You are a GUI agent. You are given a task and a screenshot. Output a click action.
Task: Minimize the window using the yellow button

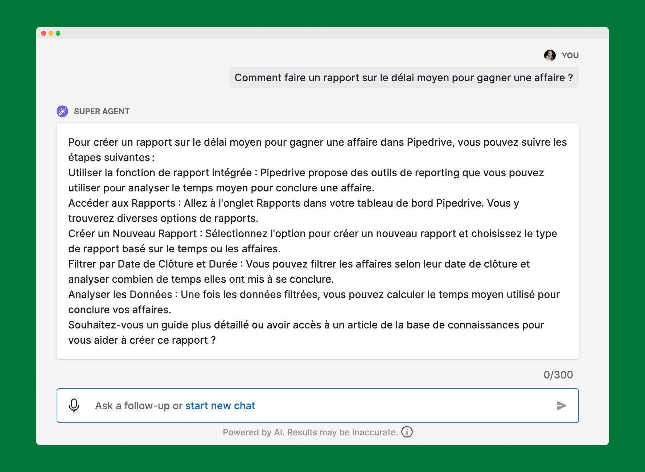(51, 33)
